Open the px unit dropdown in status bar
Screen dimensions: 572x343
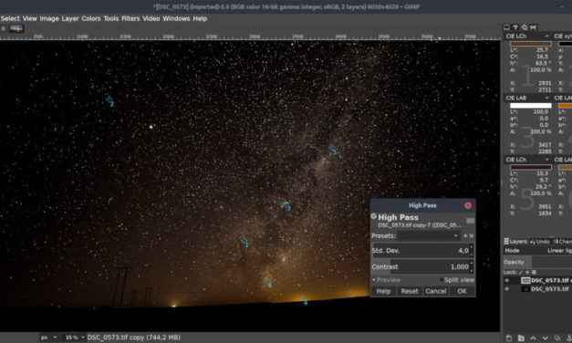pyautogui.click(x=49, y=338)
